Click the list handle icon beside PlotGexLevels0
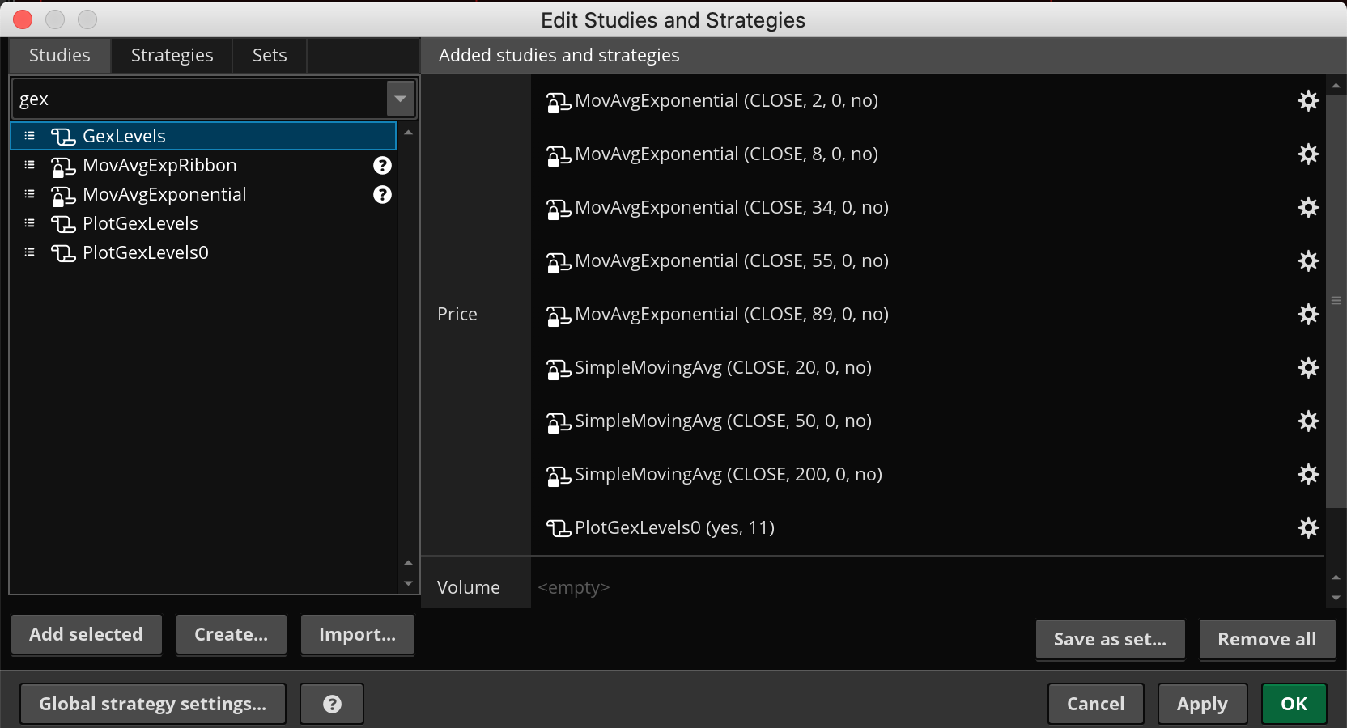1347x728 pixels. (x=30, y=252)
